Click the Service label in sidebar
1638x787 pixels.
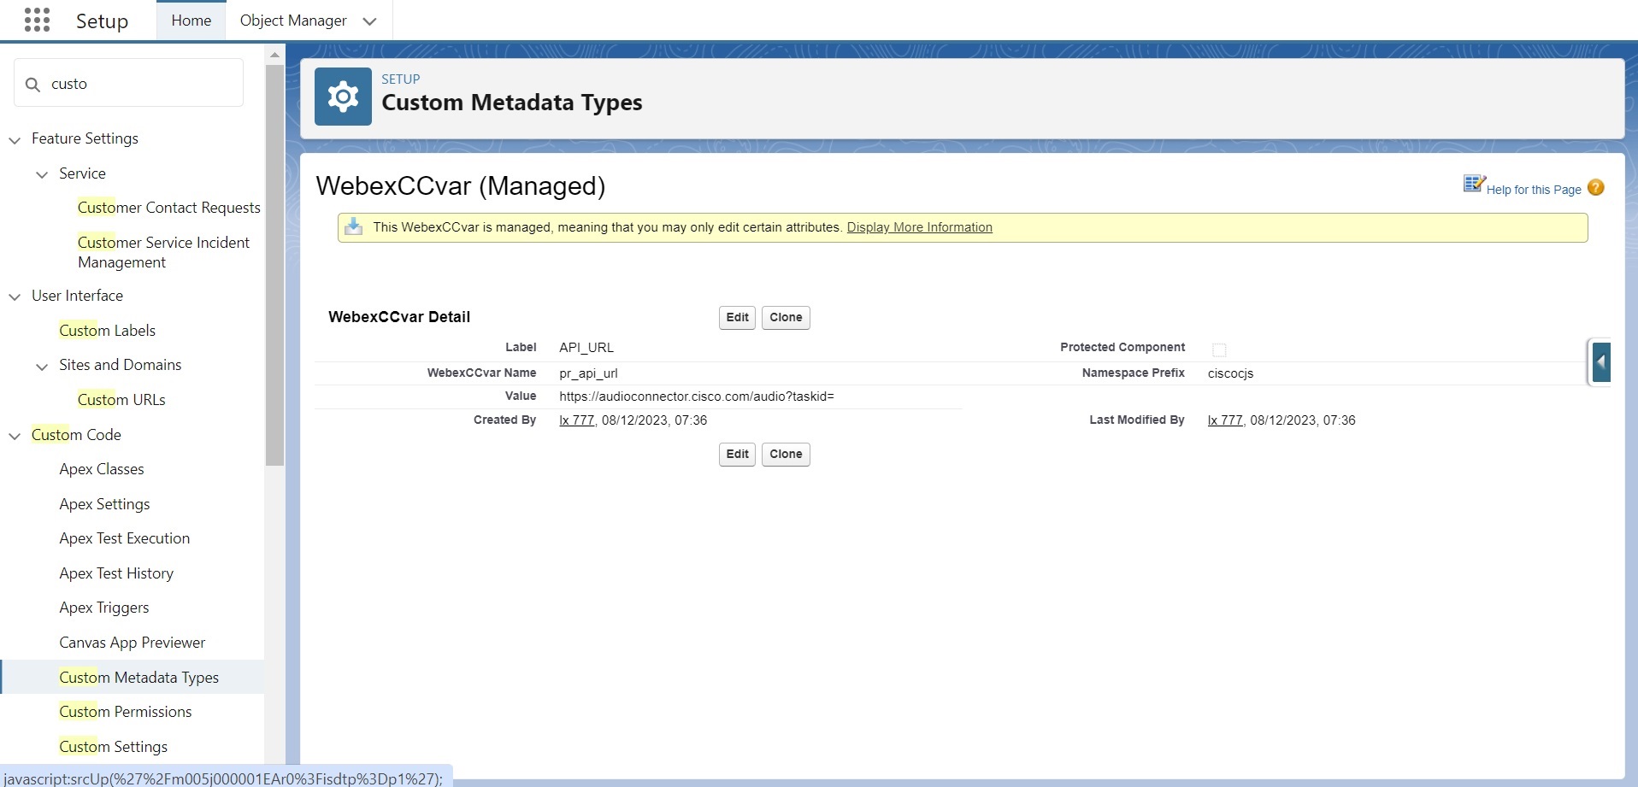(82, 173)
